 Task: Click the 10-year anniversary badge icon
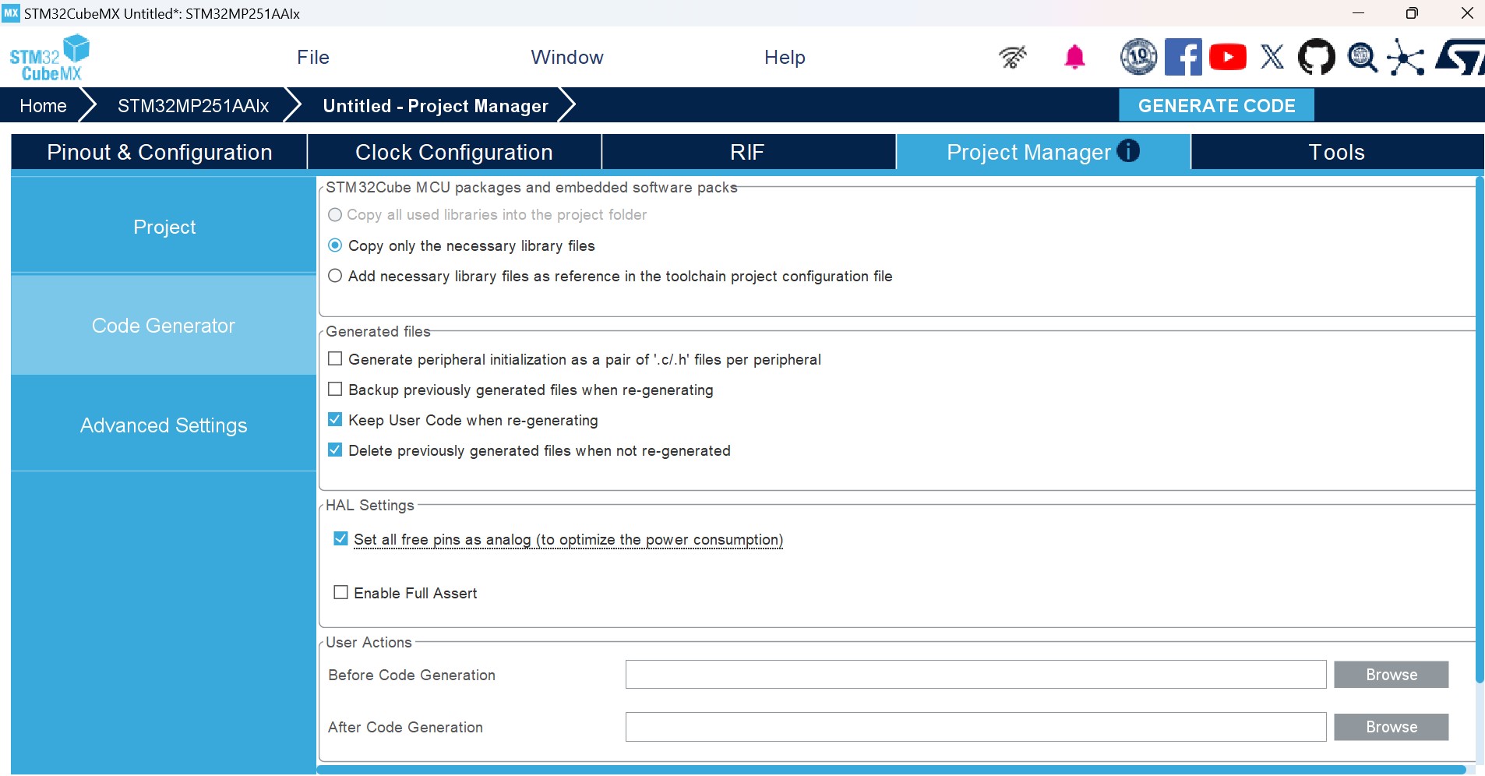pos(1138,57)
